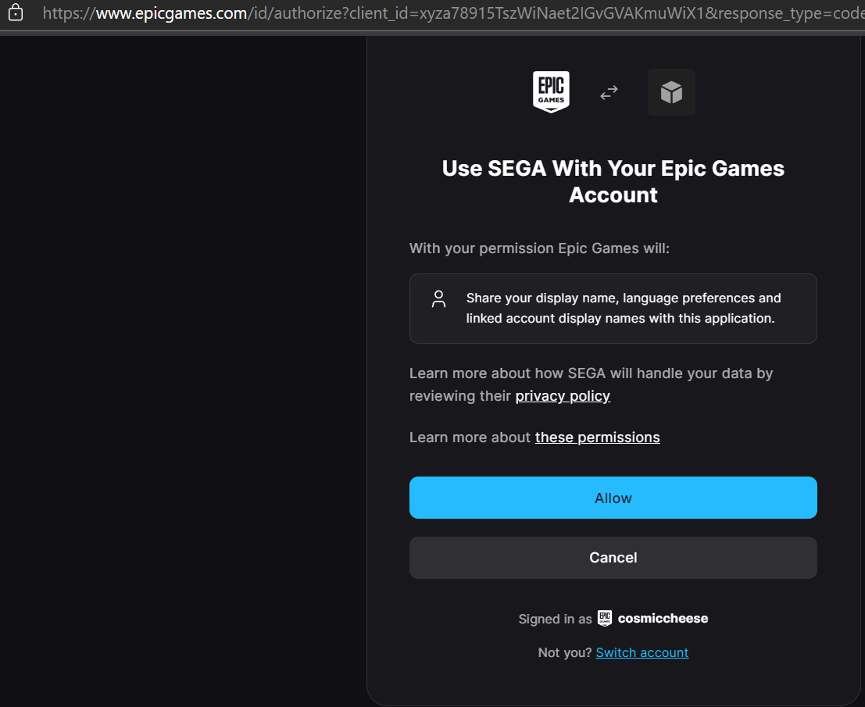Image resolution: width=865 pixels, height=707 pixels.
Task: Click 'Learn more about how SEGA' text
Action: pos(591,384)
